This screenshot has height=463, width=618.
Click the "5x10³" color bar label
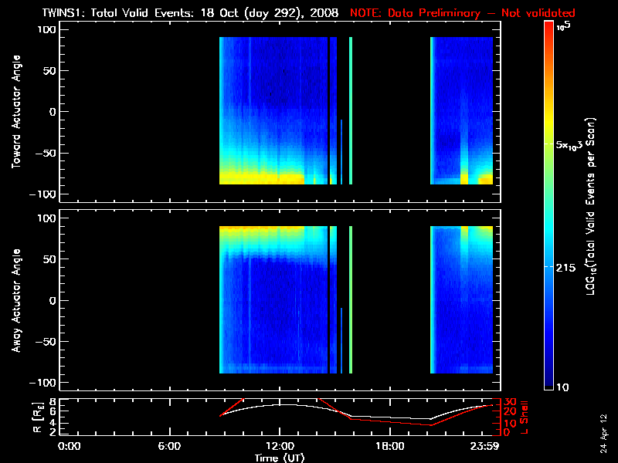click(x=572, y=145)
